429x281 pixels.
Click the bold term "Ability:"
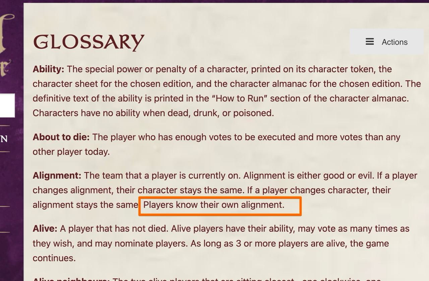coord(48,69)
